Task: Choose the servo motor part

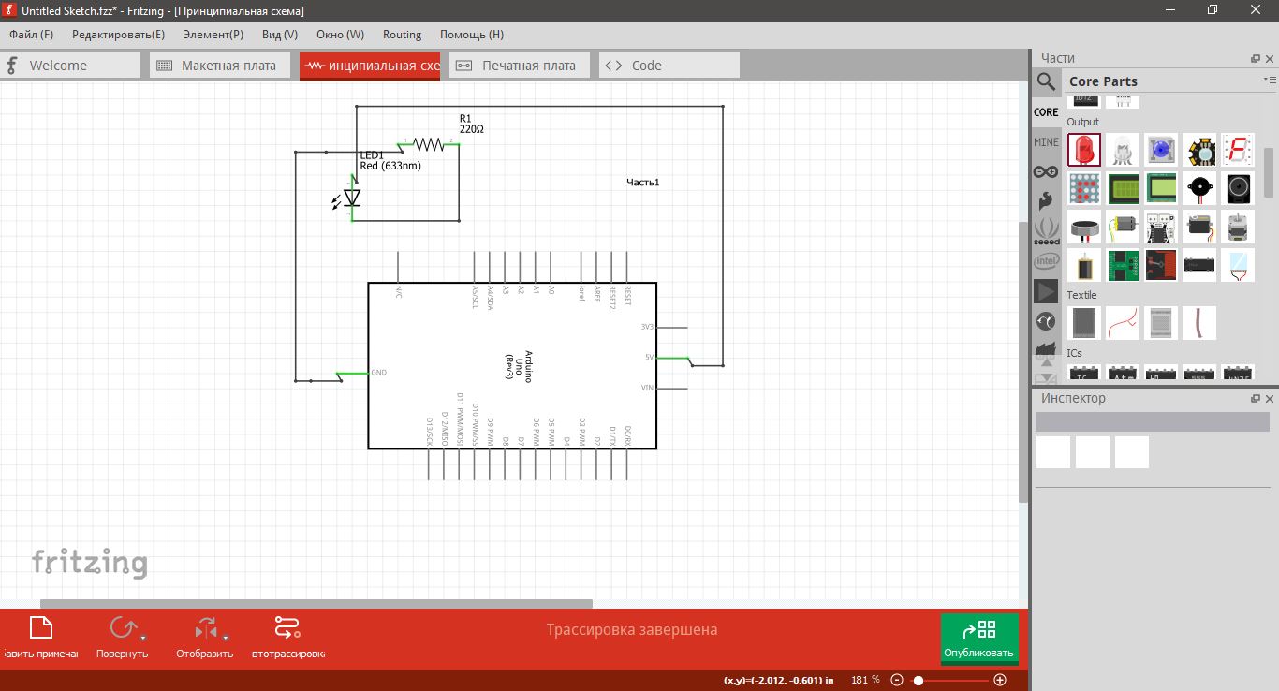Action: 1199,227
